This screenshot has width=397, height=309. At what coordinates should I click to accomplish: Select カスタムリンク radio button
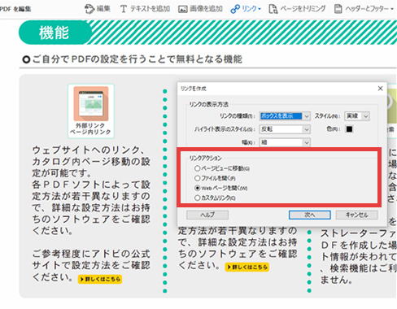197,198
